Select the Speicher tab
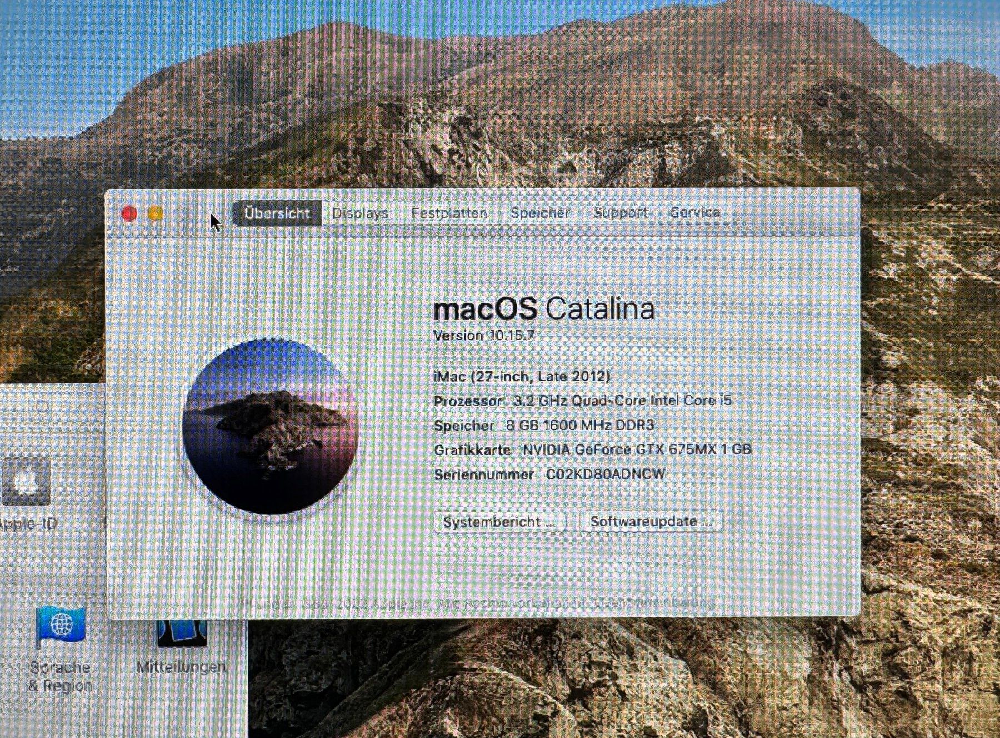1000x738 pixels. 540,213
